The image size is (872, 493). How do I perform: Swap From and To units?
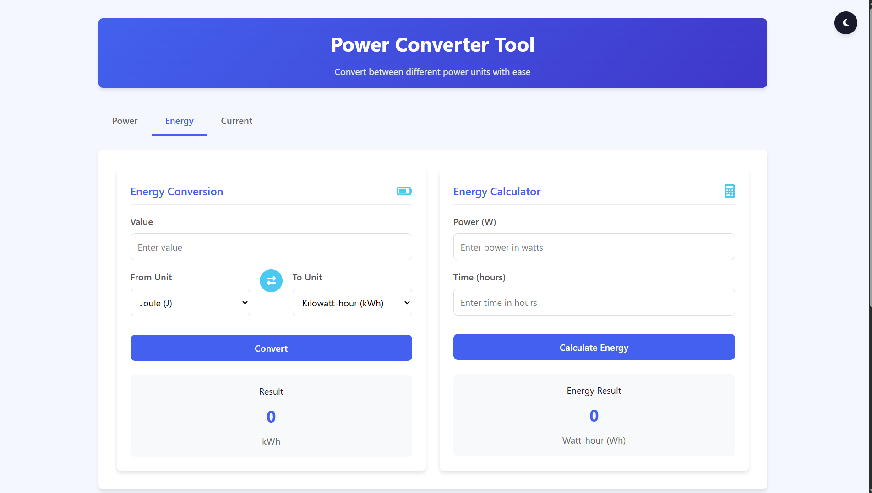(271, 280)
